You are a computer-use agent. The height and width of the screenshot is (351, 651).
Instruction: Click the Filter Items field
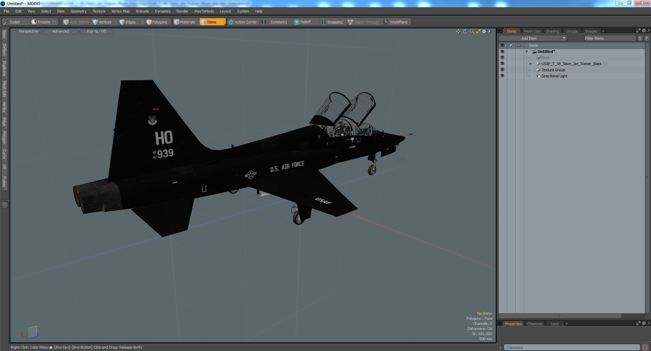coord(610,38)
